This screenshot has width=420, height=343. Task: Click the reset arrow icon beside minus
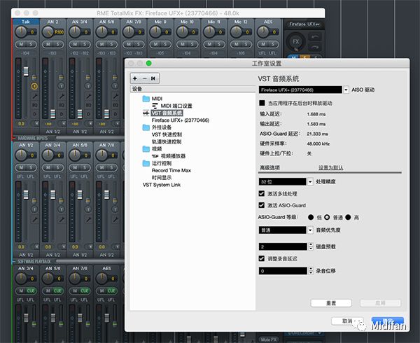coord(153,78)
